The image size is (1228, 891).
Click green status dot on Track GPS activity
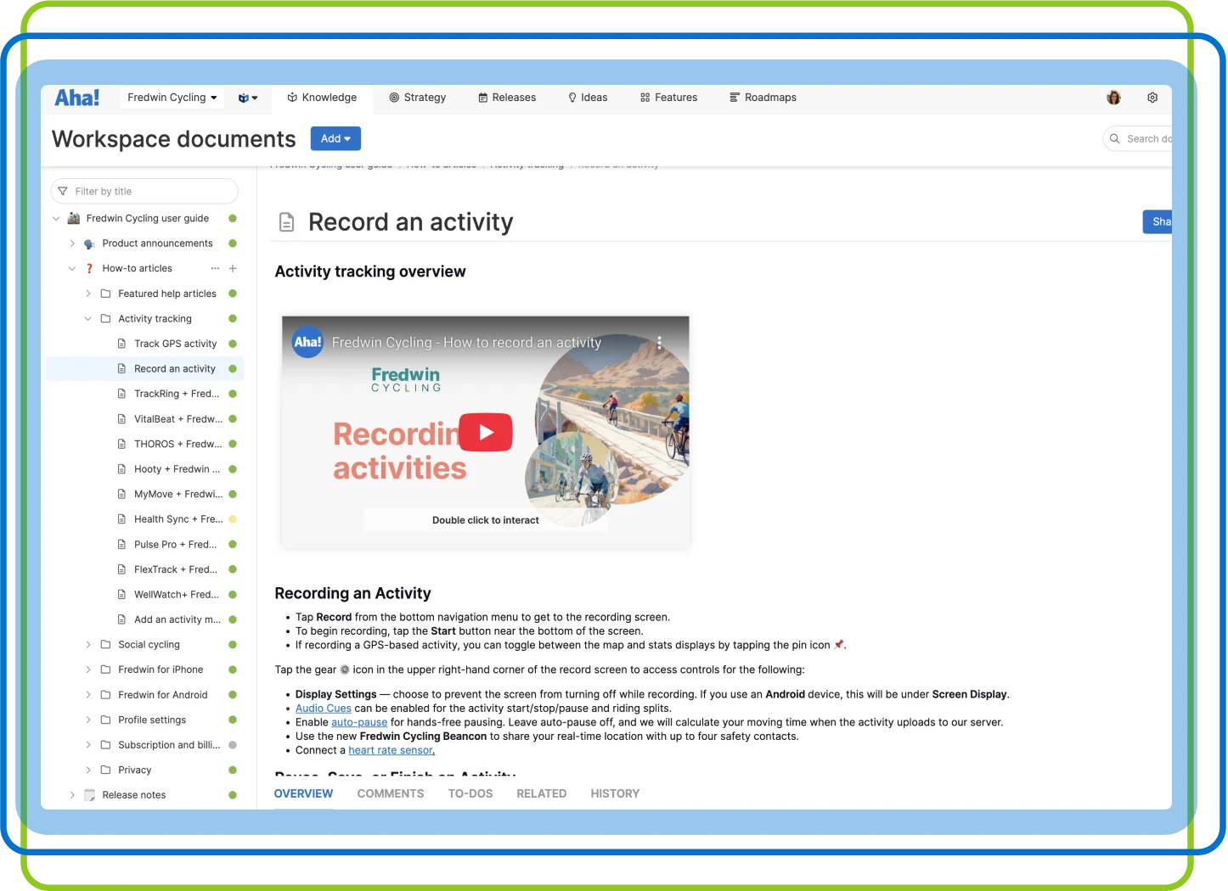[x=233, y=344]
